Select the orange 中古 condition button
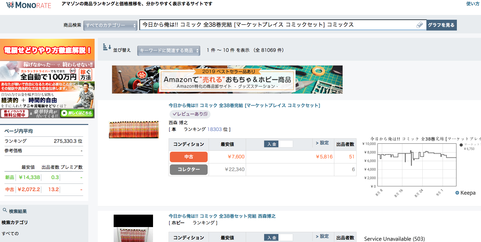Screen dimensions: 481x242 (x=189, y=157)
